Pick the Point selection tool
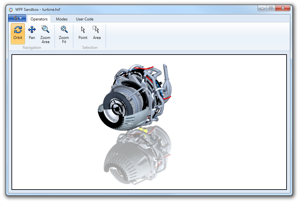The image size is (299, 202). [x=83, y=33]
